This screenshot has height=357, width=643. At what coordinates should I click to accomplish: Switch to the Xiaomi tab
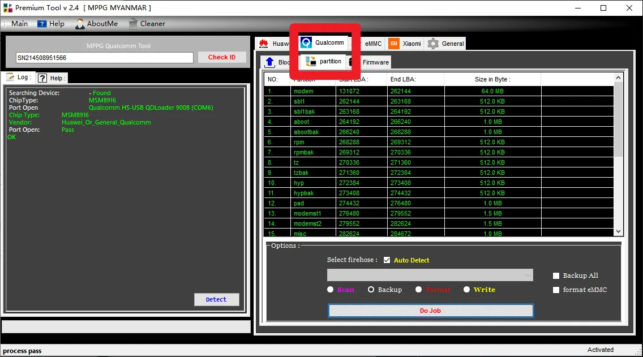click(x=405, y=44)
